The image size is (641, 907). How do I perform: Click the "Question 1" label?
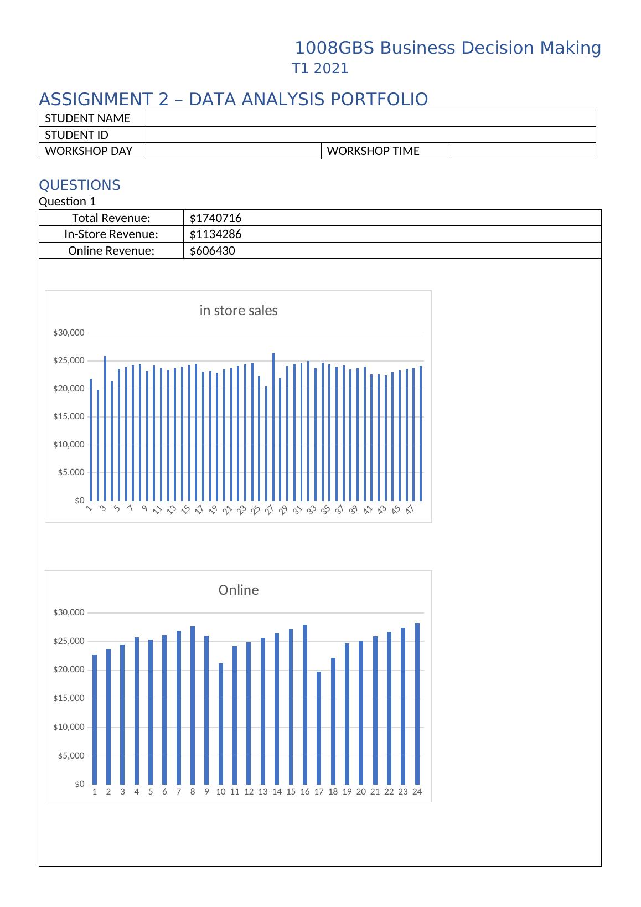click(67, 202)
